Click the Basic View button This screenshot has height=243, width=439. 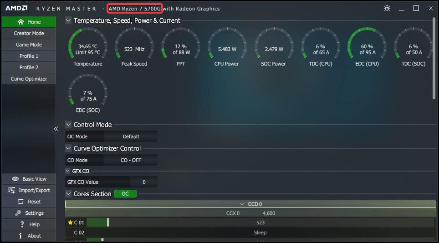(29, 179)
